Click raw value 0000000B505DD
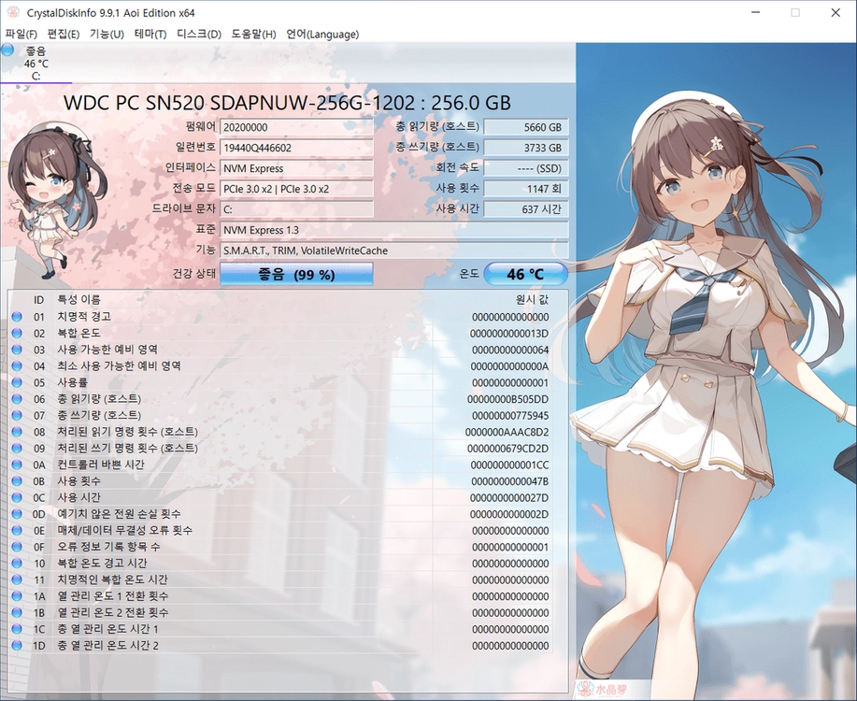This screenshot has height=701, width=857. pyautogui.click(x=507, y=399)
